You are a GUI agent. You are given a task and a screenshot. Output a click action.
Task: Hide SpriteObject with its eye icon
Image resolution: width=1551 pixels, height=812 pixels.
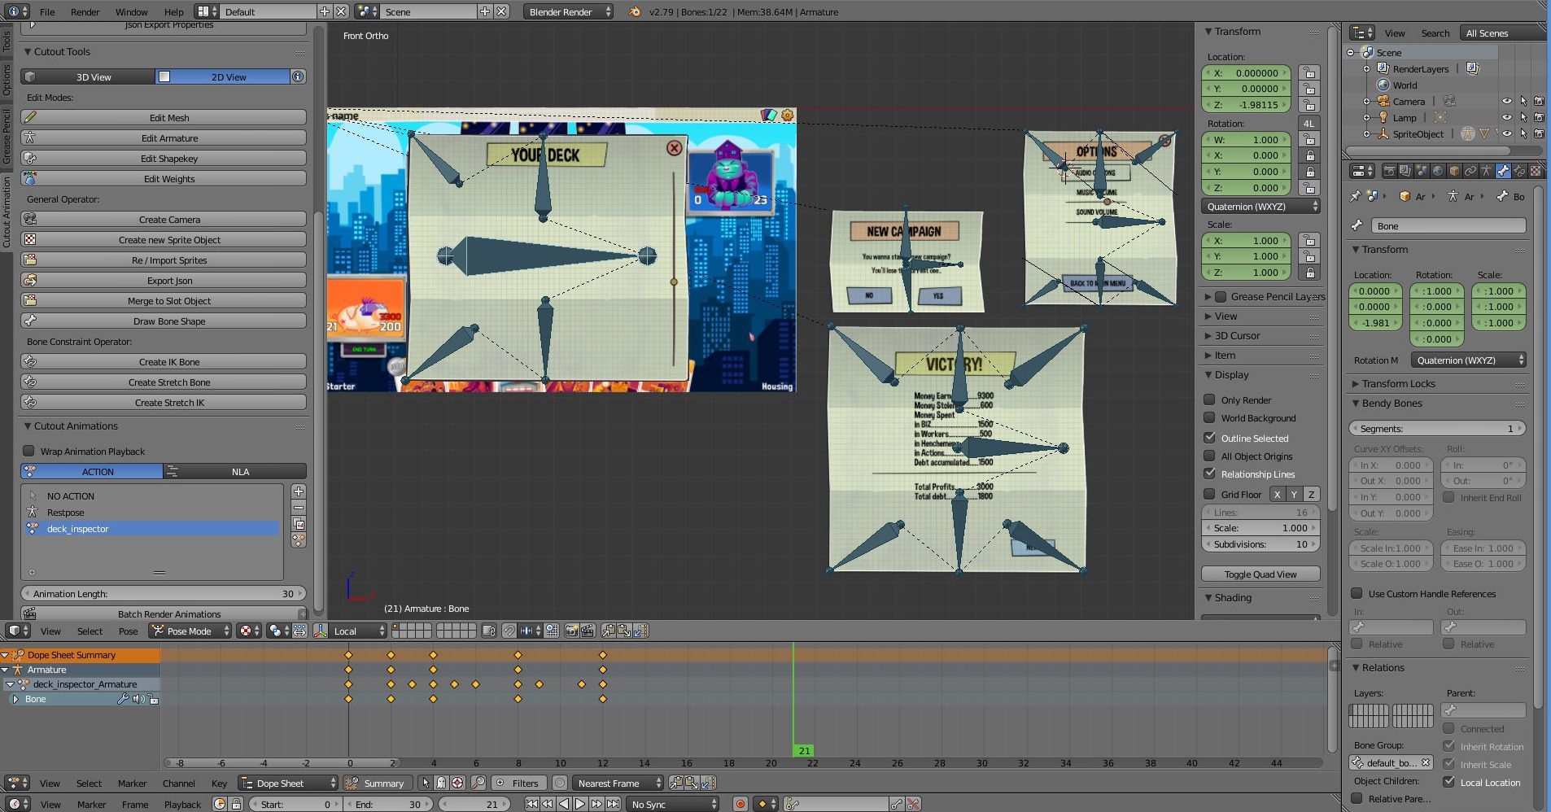(1506, 134)
